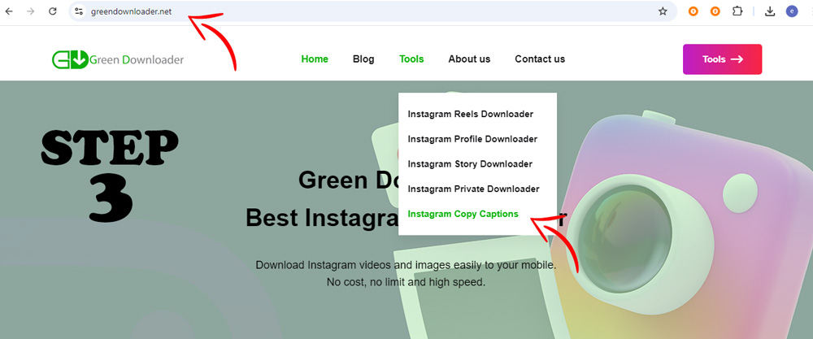Expand the Tools navigation dropdown
The width and height of the screenshot is (813, 339).
click(x=411, y=59)
